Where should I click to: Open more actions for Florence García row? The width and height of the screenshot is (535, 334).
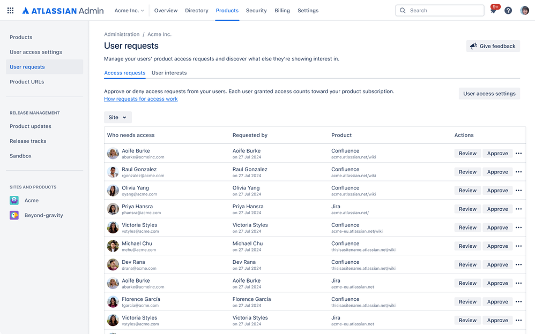pyautogui.click(x=518, y=302)
